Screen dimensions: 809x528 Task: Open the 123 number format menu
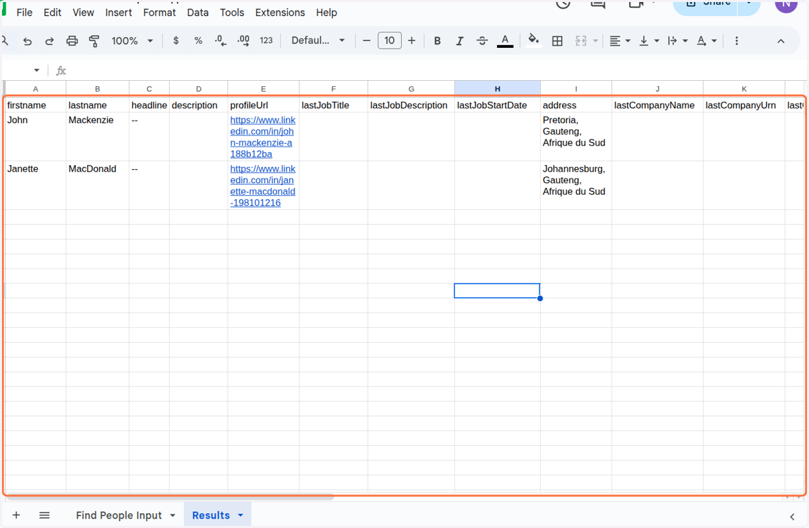pyautogui.click(x=266, y=40)
